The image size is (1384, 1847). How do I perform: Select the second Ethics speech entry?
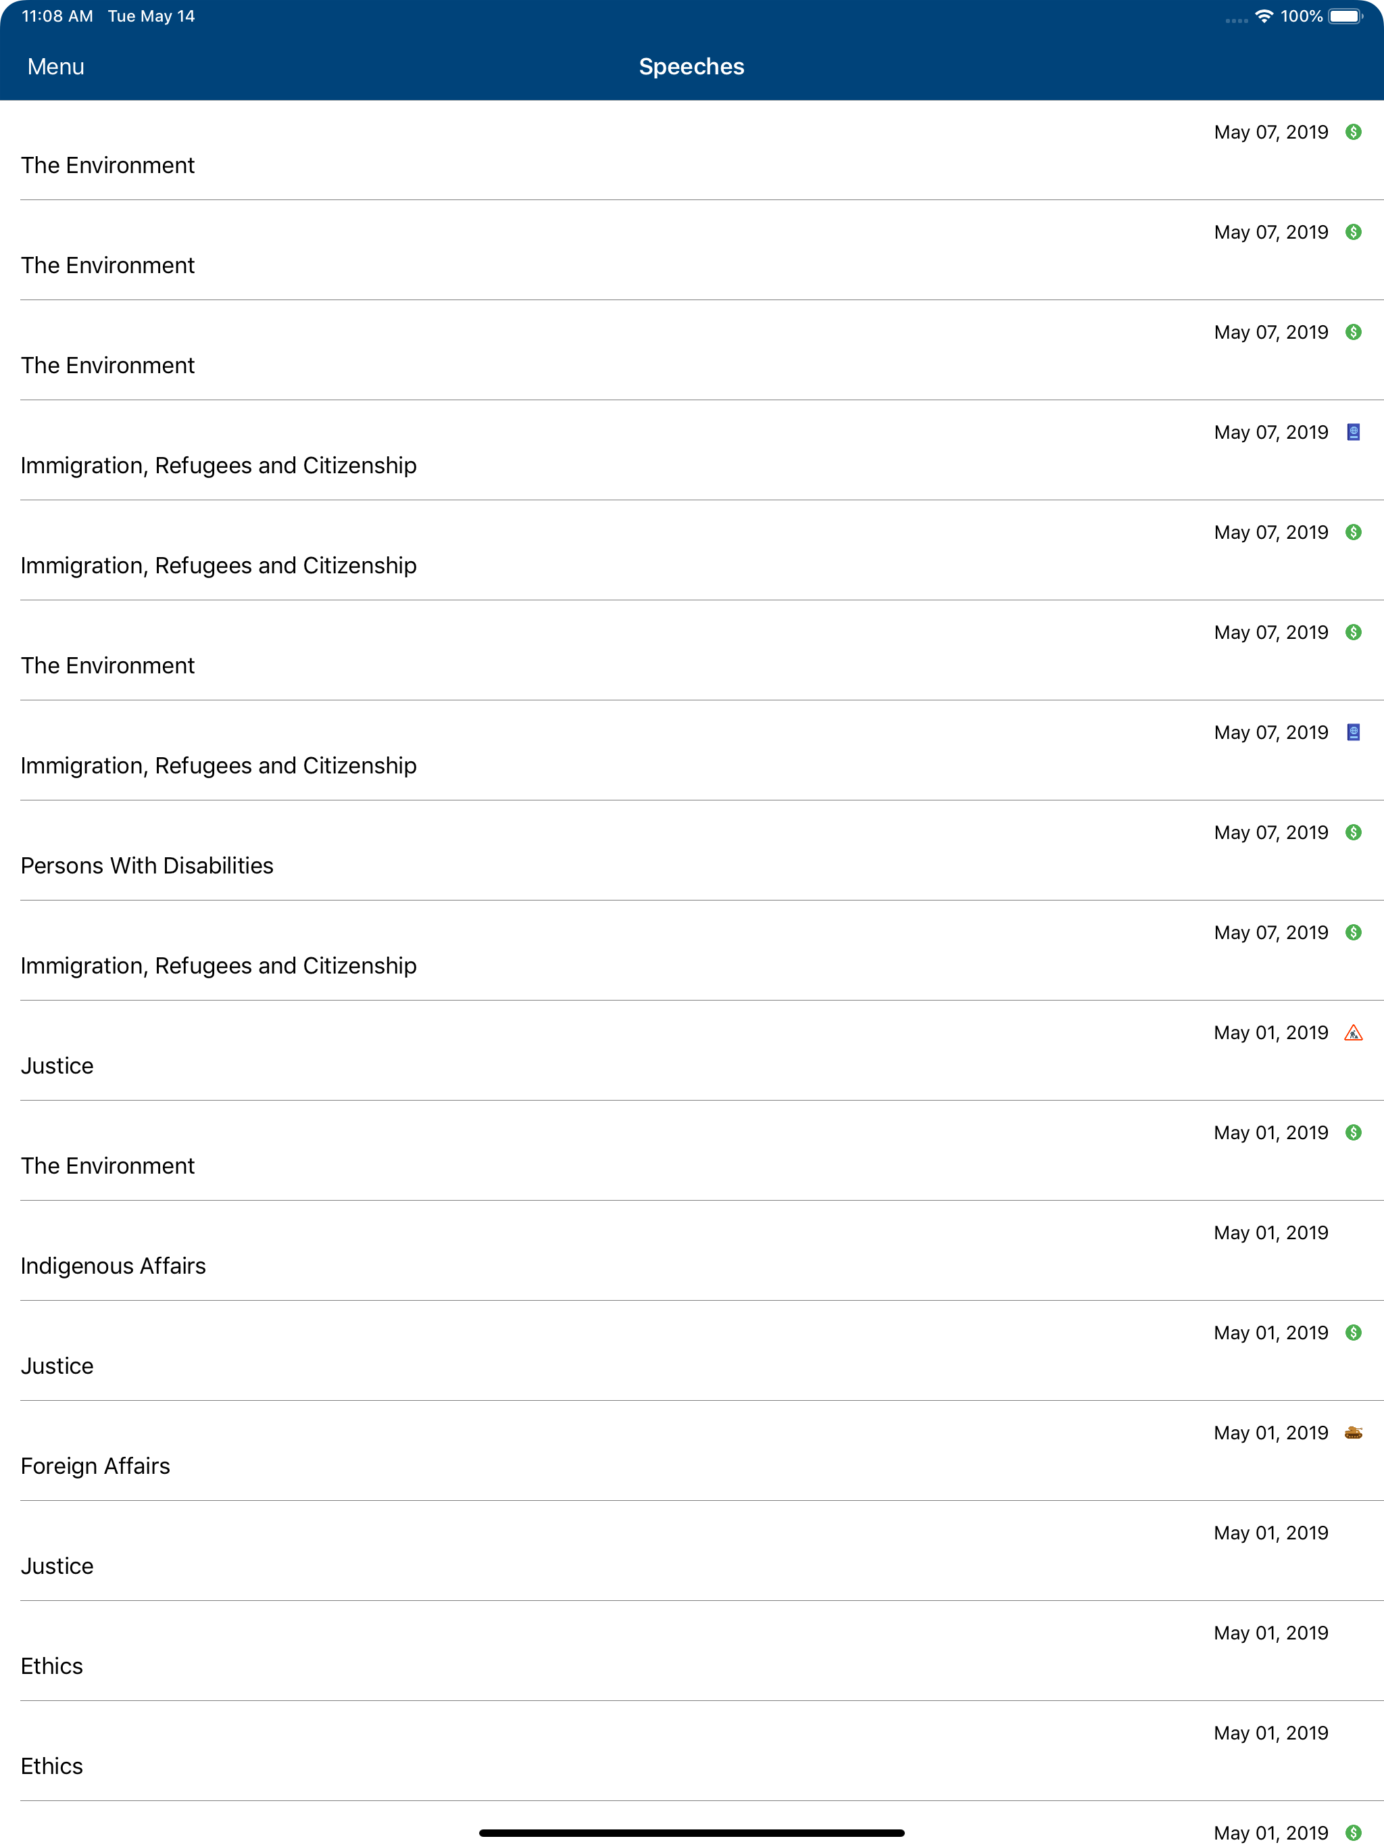692,1751
